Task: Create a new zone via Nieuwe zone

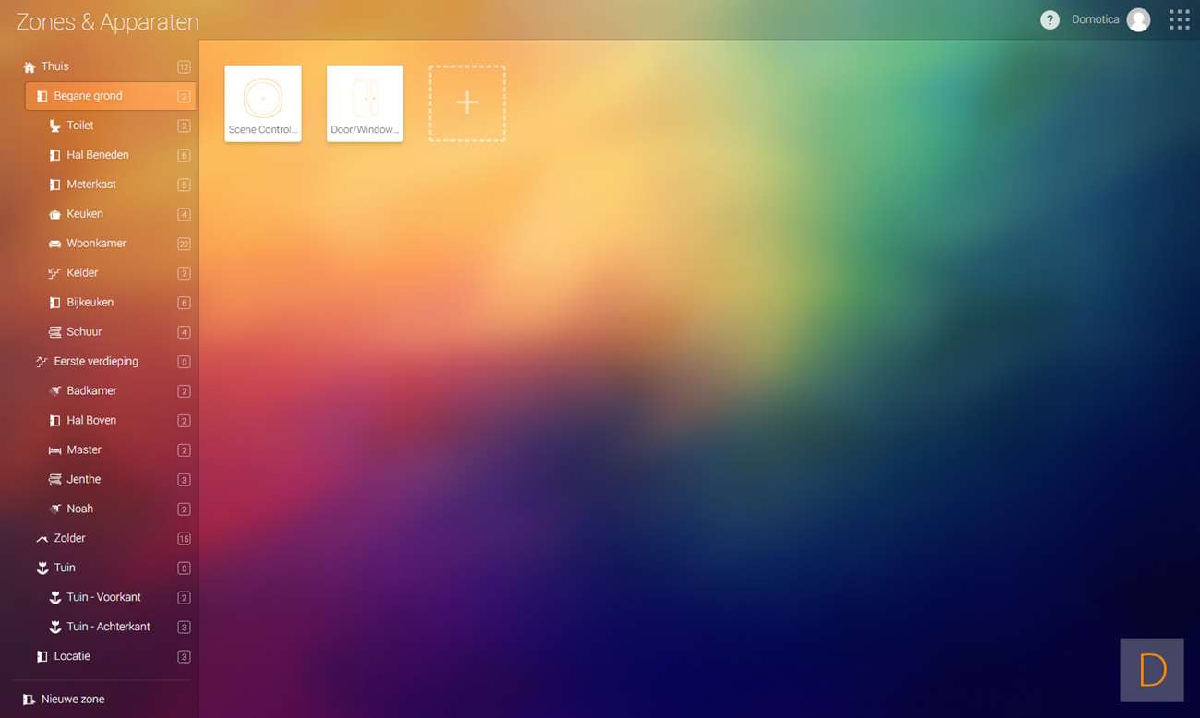Action: pyautogui.click(x=72, y=700)
